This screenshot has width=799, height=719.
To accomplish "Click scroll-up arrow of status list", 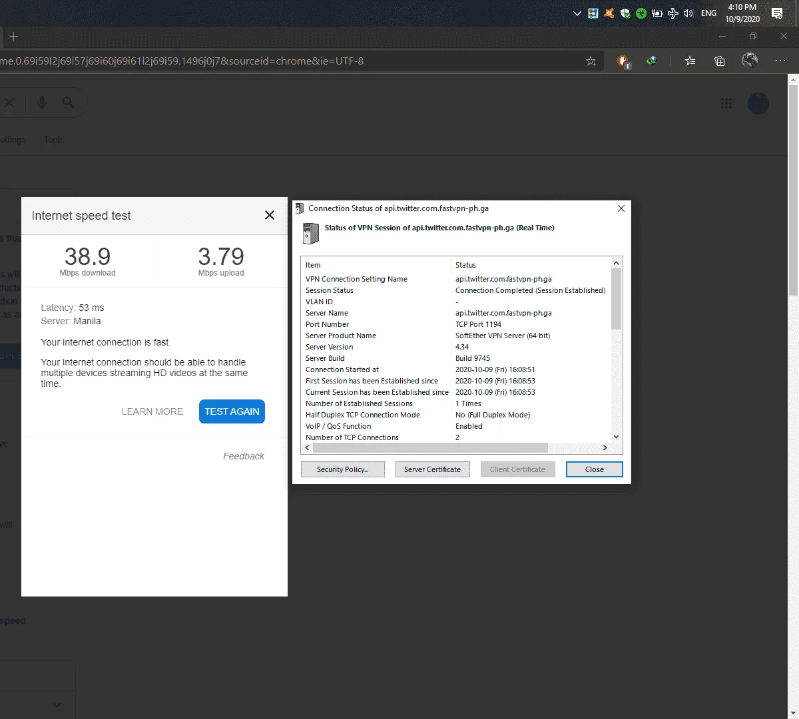I will coord(617,263).
